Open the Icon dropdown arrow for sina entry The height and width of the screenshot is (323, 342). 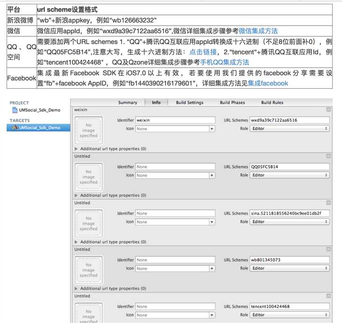[x=212, y=222]
